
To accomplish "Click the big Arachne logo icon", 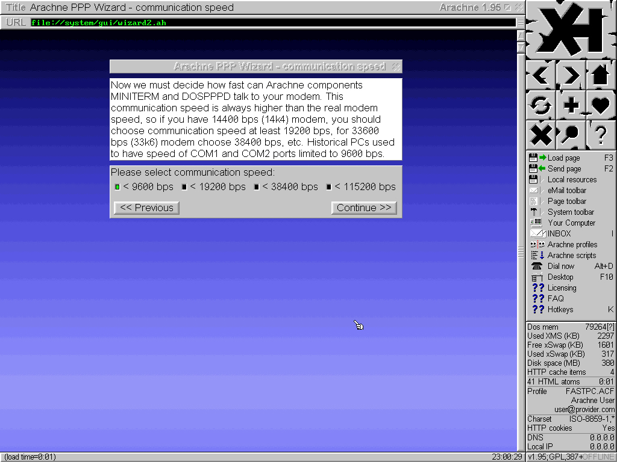I will (571, 29).
